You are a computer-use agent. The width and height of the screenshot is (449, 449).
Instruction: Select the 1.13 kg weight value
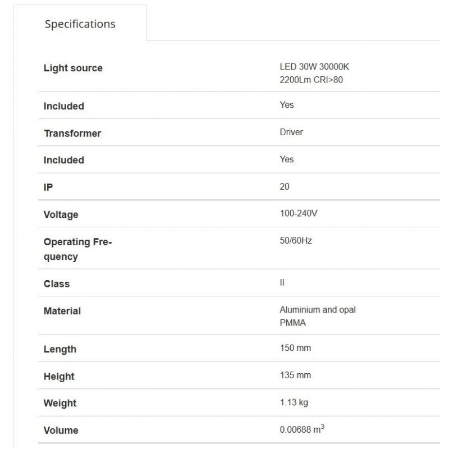pos(294,402)
